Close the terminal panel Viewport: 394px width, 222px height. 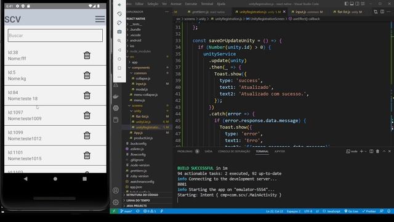(x=390, y=151)
